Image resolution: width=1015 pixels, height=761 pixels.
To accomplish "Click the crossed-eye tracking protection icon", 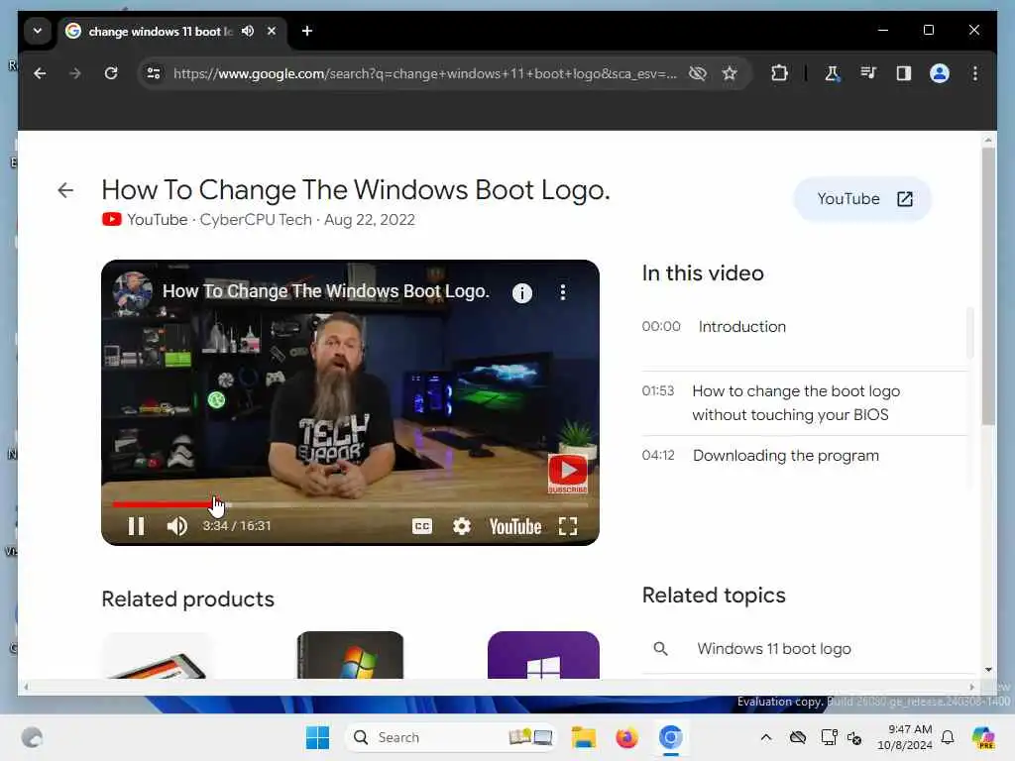I will (697, 73).
